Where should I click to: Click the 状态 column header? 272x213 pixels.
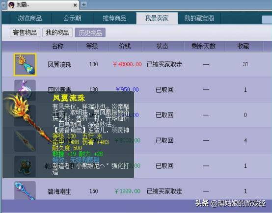(x=163, y=46)
